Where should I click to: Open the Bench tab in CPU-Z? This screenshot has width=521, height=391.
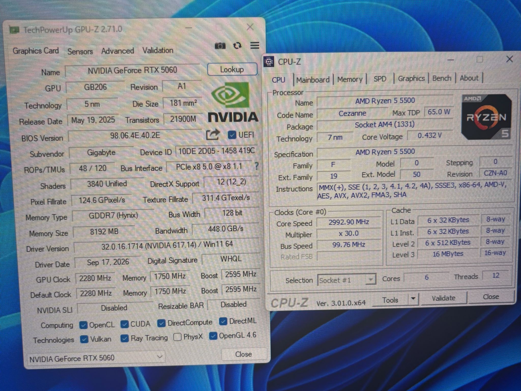tap(442, 78)
